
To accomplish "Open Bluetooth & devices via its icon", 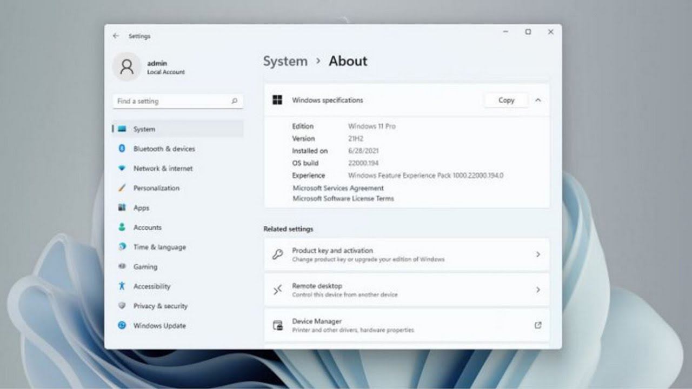I will coord(122,149).
